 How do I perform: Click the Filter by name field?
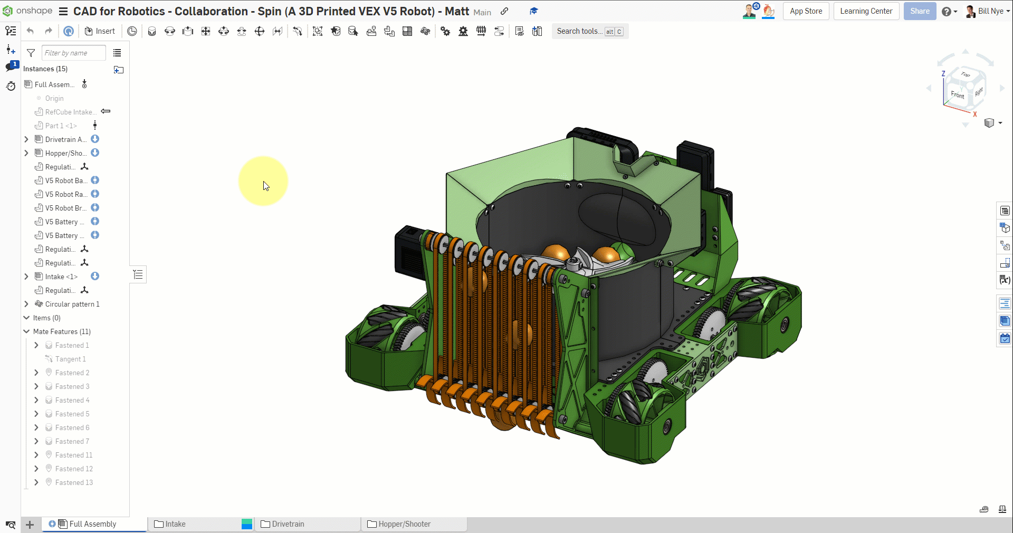pos(73,53)
